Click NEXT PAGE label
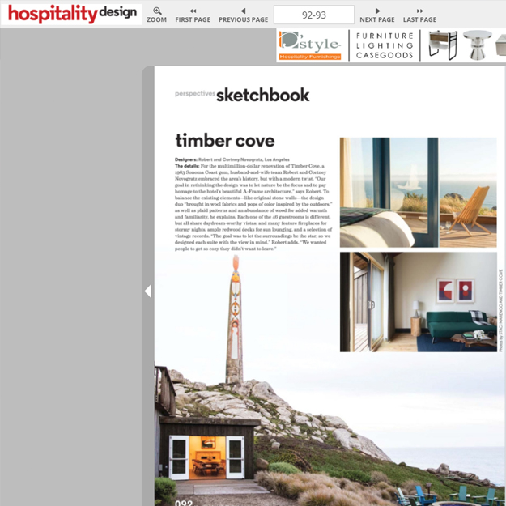This screenshot has width=506, height=506. click(377, 19)
